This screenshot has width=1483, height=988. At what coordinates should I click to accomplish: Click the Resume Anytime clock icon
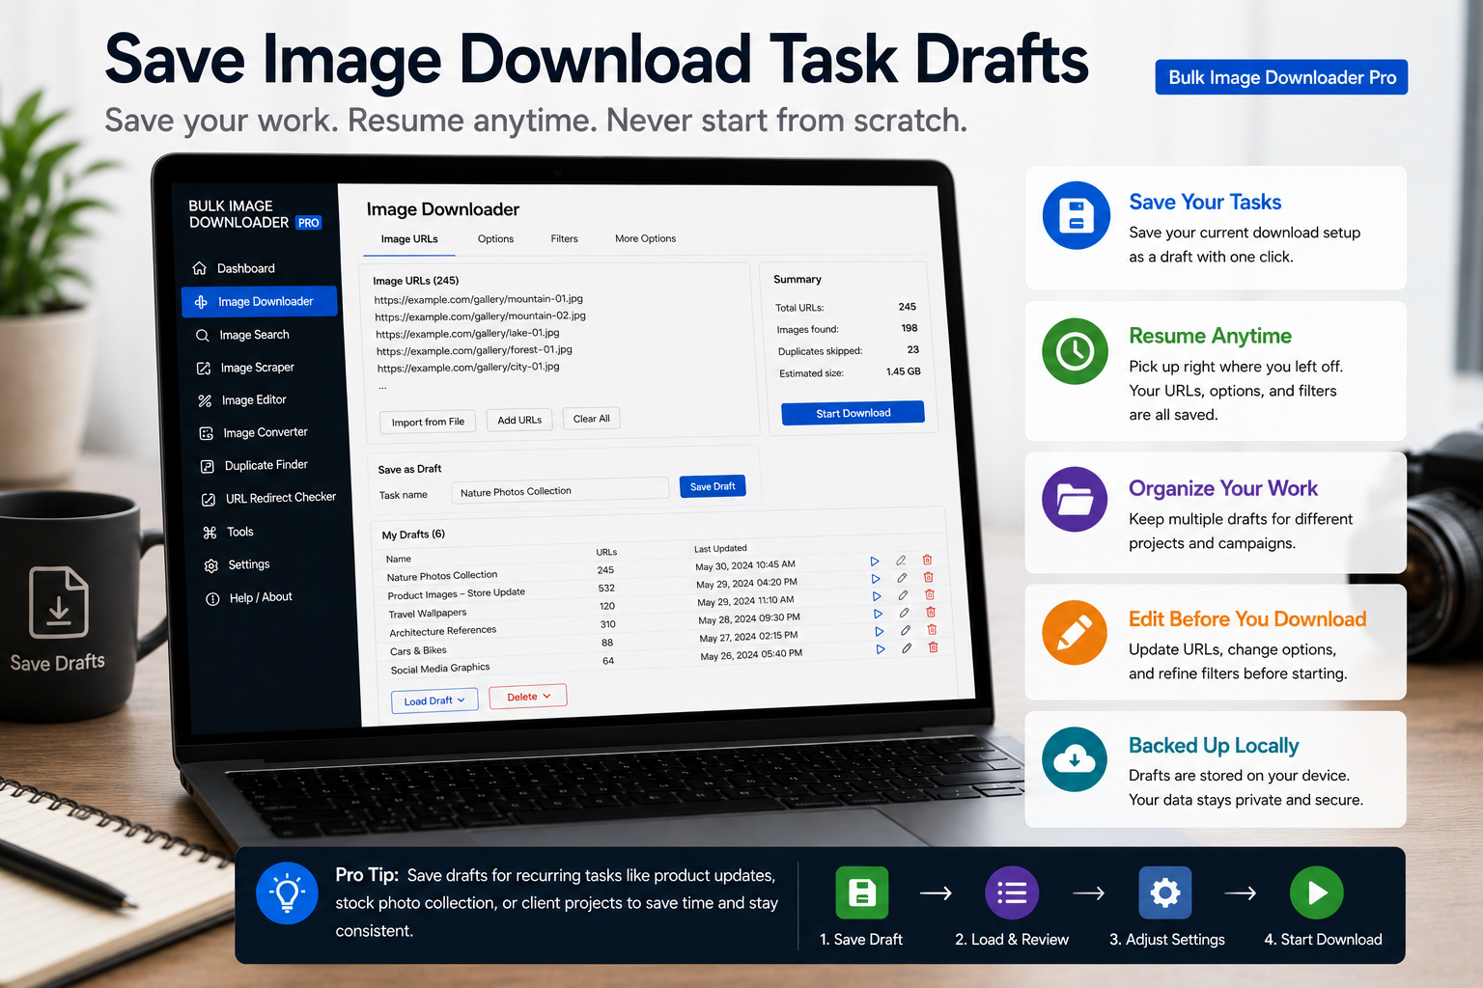(1076, 351)
